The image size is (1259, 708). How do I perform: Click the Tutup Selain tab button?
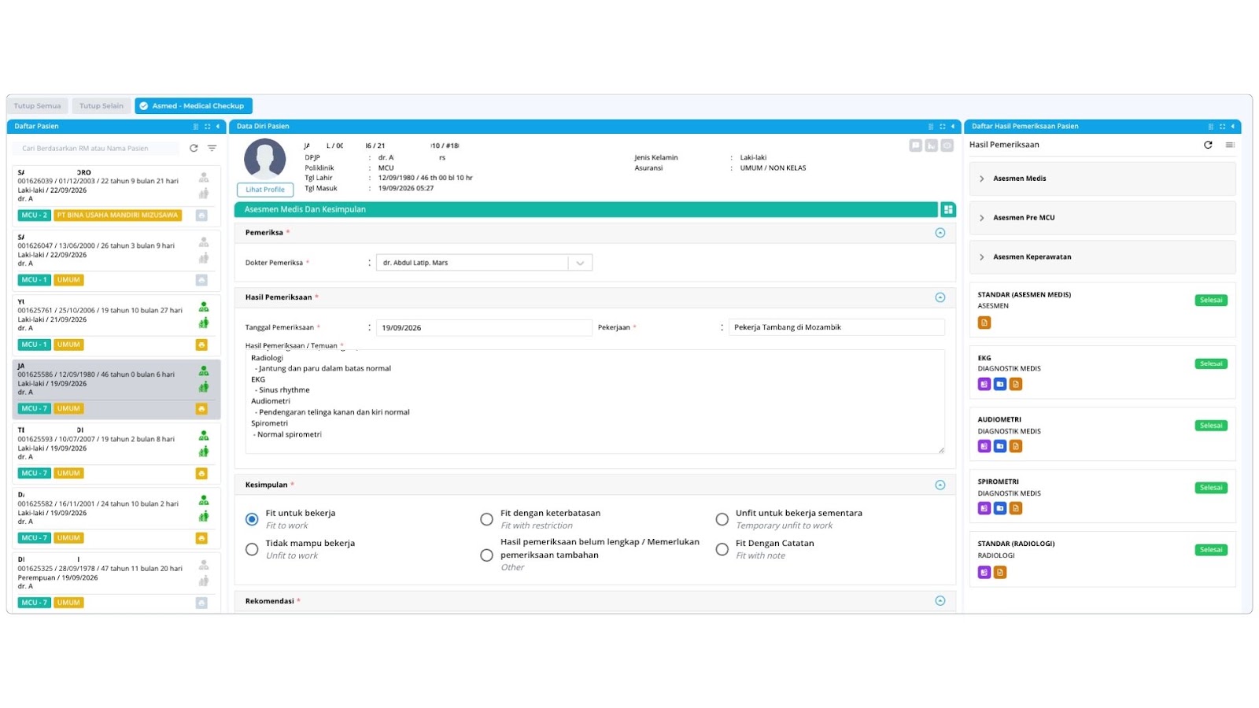(x=102, y=105)
